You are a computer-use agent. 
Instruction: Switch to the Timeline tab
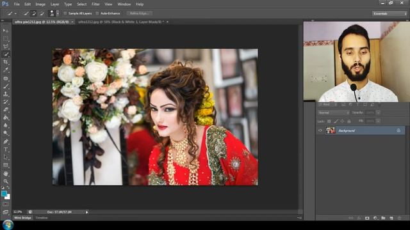coord(42,218)
